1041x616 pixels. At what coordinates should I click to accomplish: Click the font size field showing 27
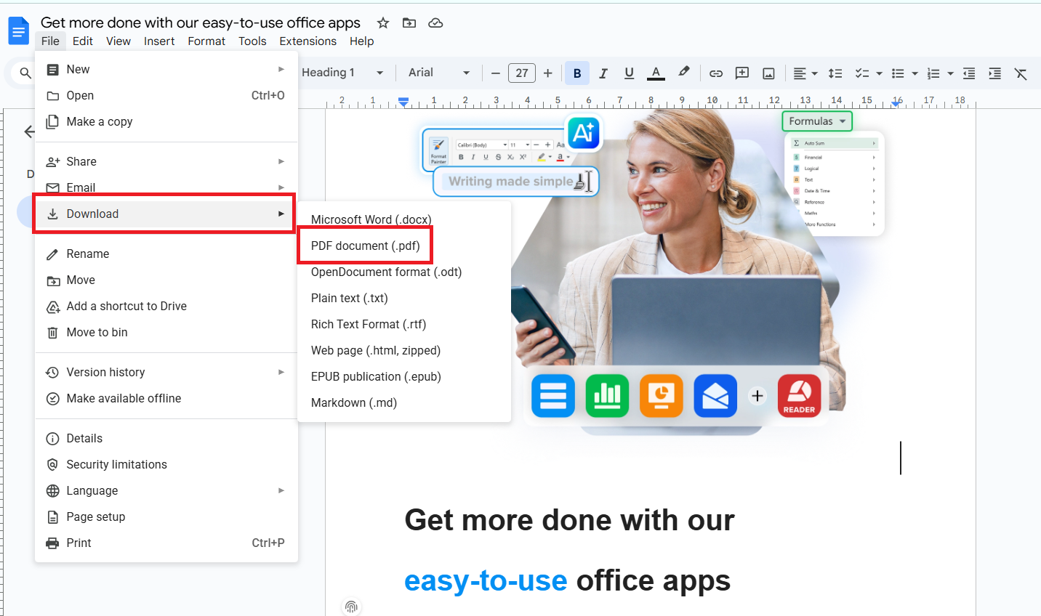click(521, 73)
